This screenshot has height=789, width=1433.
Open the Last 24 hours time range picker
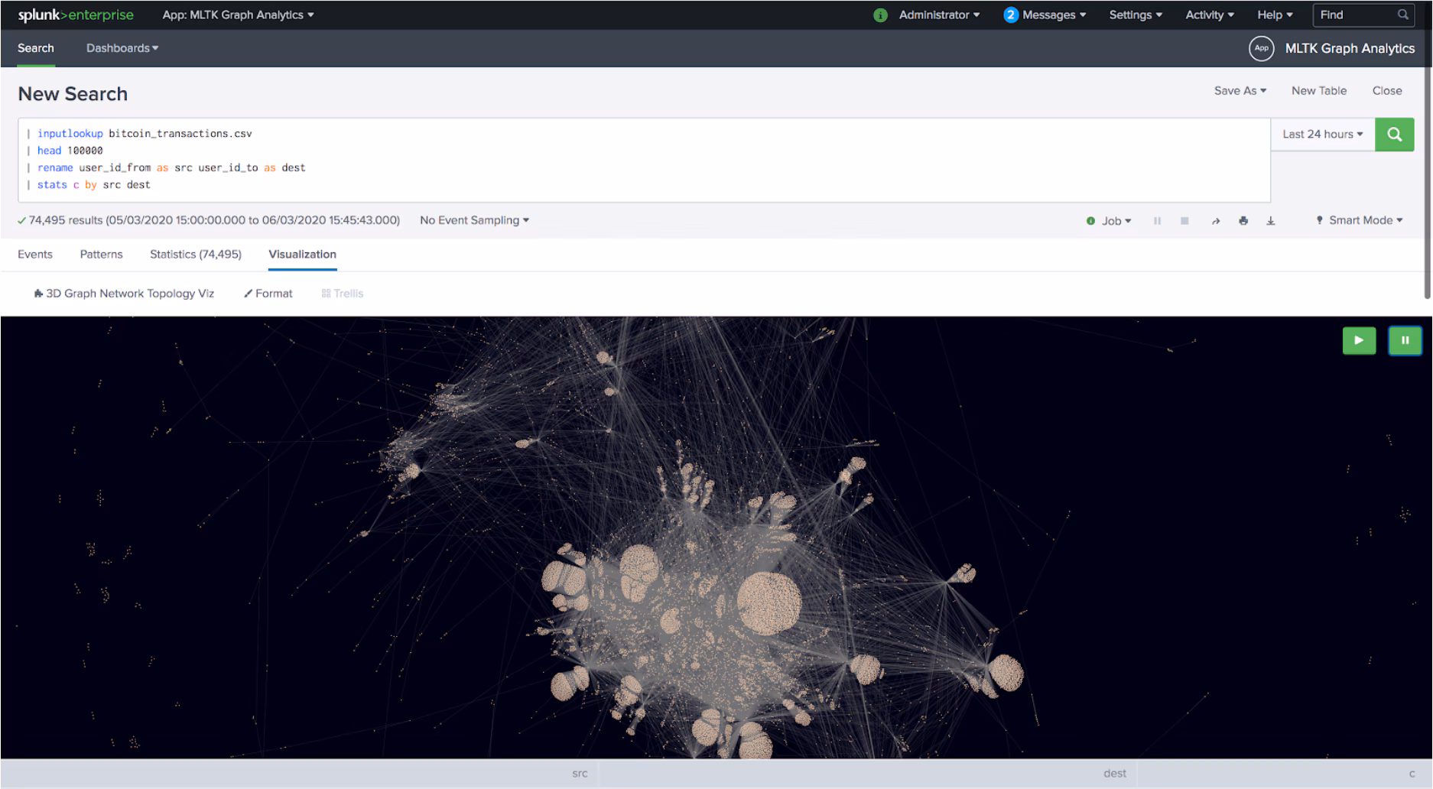click(x=1321, y=134)
